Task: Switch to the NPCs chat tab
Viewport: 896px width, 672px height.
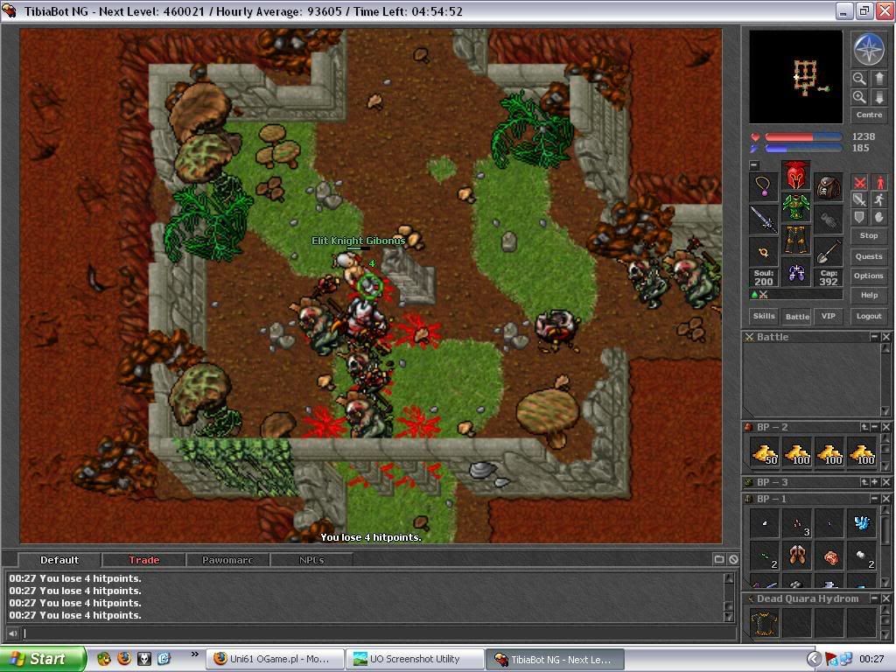Action: click(x=311, y=560)
